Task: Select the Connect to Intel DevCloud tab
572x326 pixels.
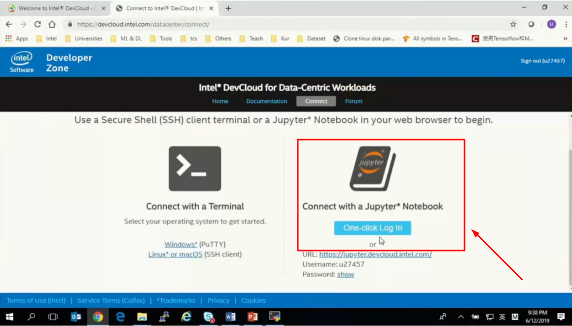Action: [164, 8]
